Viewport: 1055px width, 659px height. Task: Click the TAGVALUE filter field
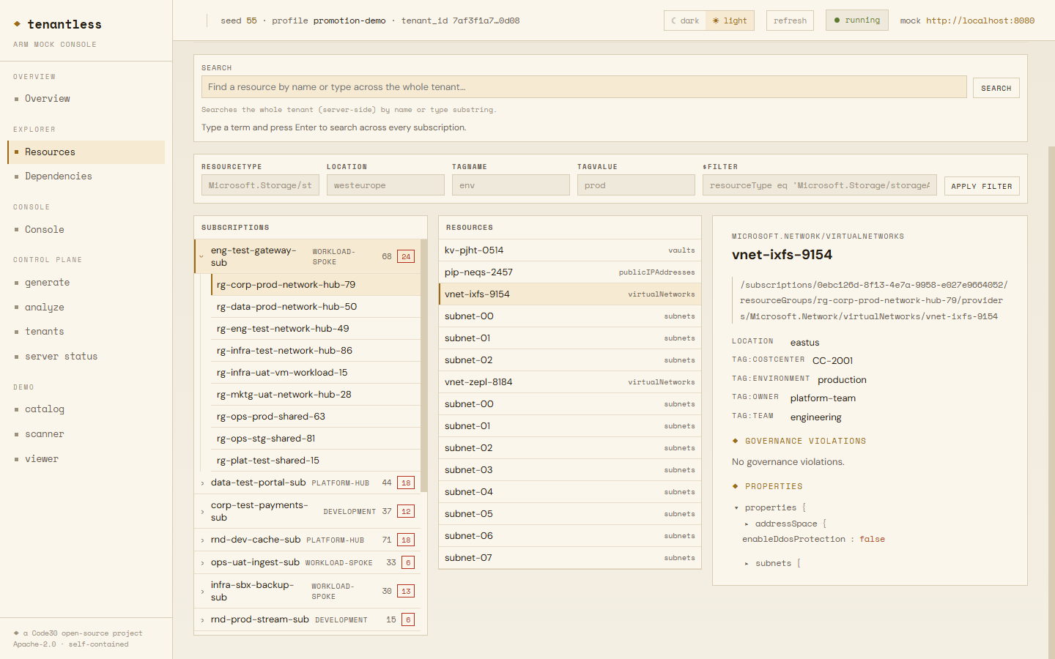coord(636,185)
